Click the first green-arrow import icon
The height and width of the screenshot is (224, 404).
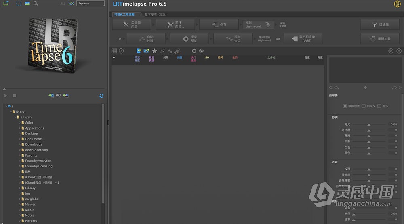click(51, 96)
